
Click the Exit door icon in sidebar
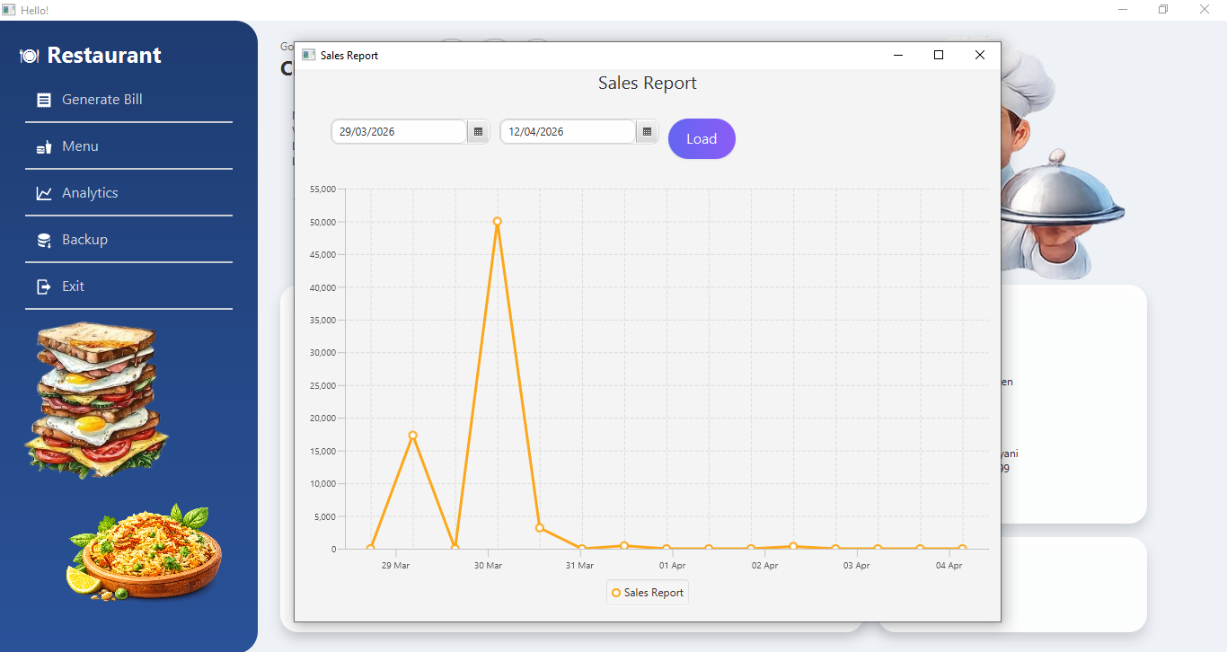(x=43, y=286)
